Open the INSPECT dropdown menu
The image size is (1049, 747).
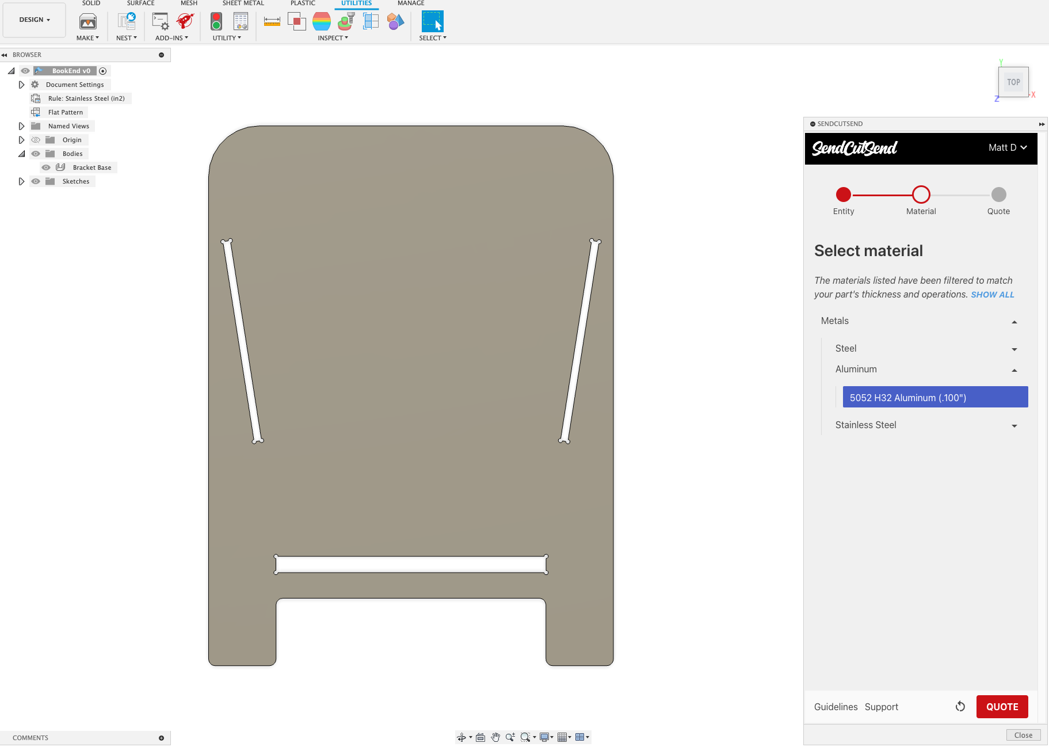coord(333,38)
